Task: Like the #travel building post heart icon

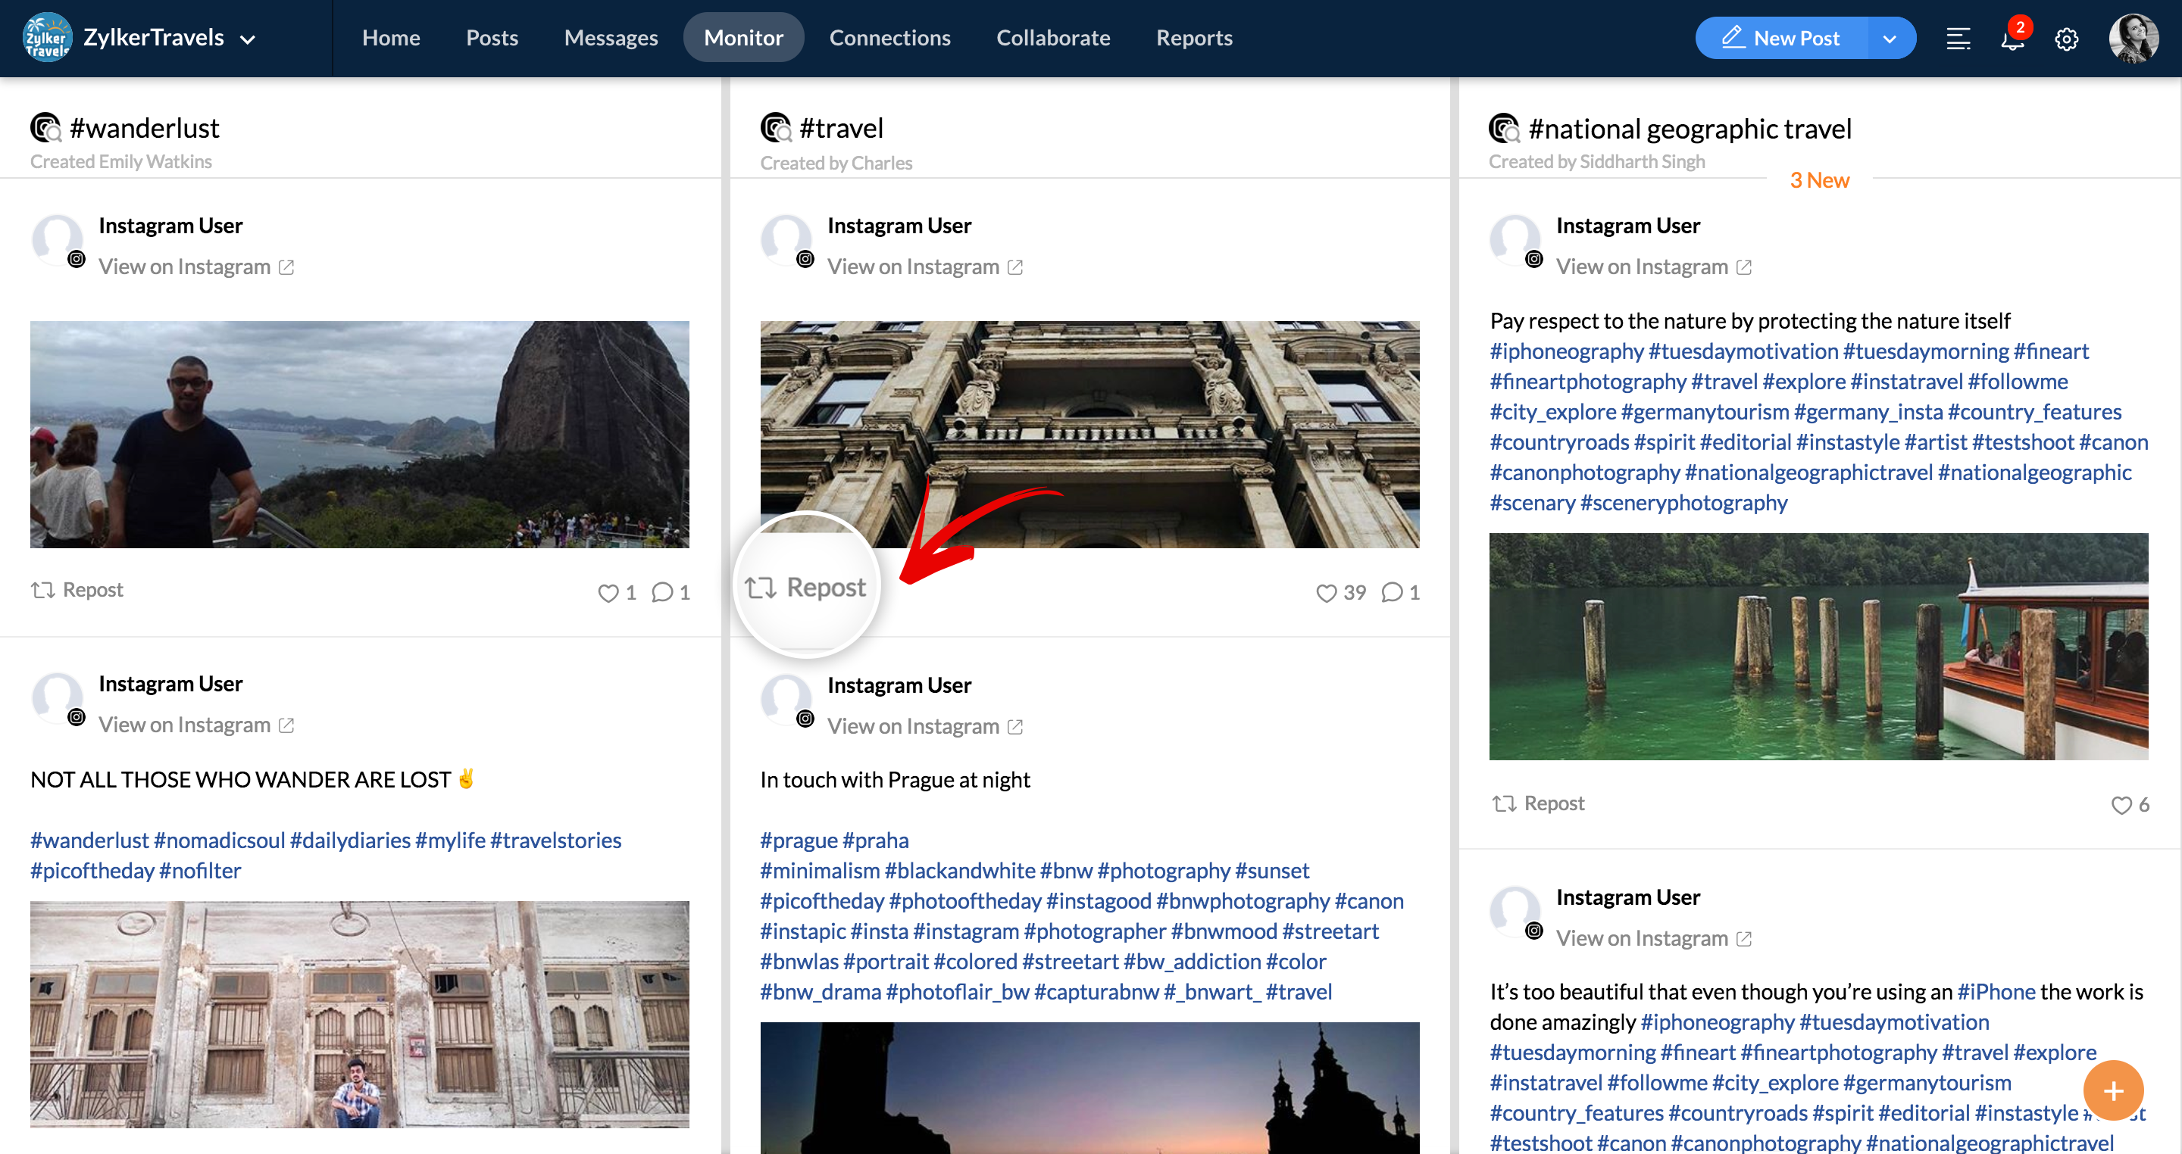Action: [1326, 593]
